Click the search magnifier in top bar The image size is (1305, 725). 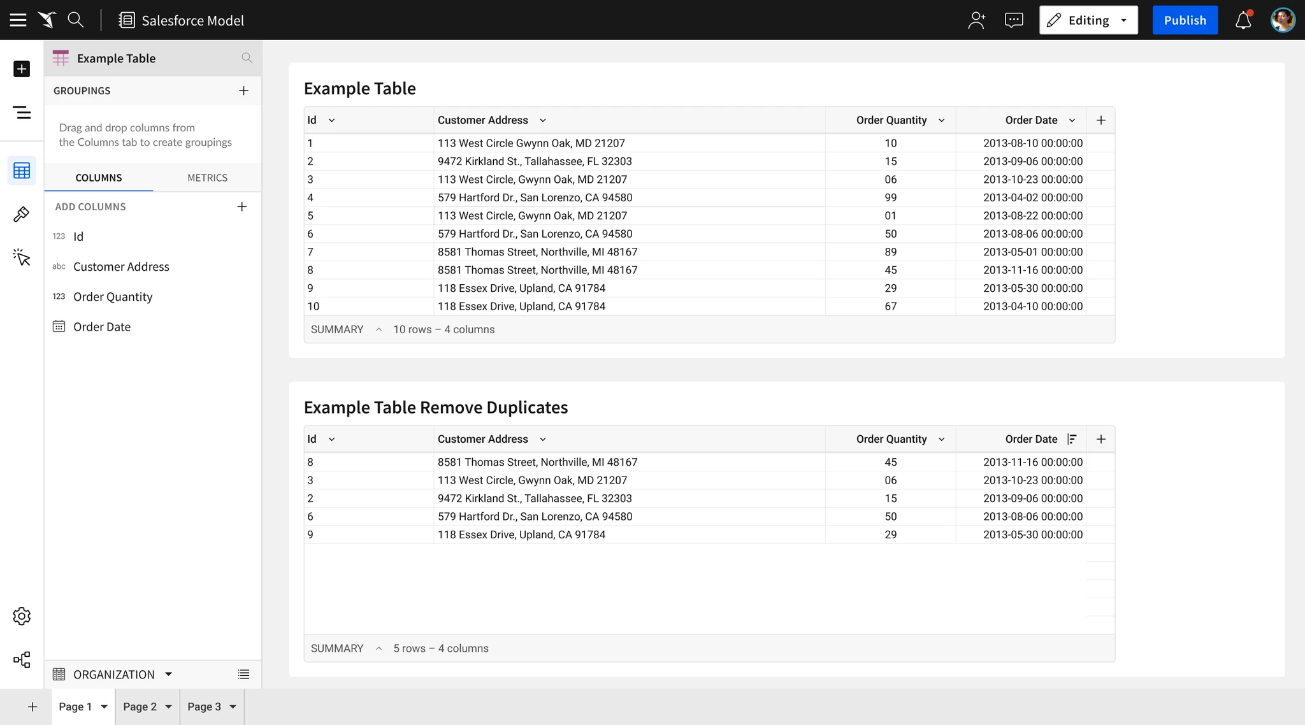click(x=76, y=20)
